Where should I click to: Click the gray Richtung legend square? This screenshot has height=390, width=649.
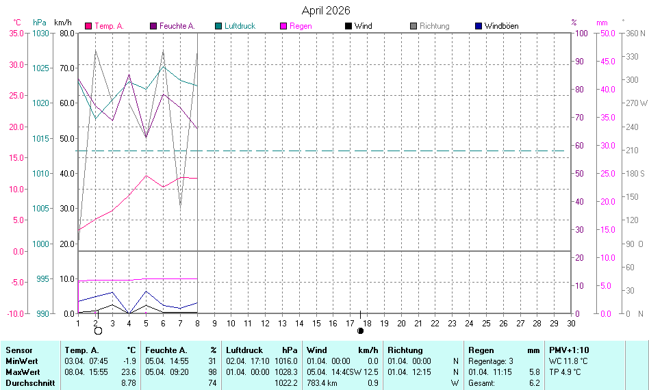413,26
